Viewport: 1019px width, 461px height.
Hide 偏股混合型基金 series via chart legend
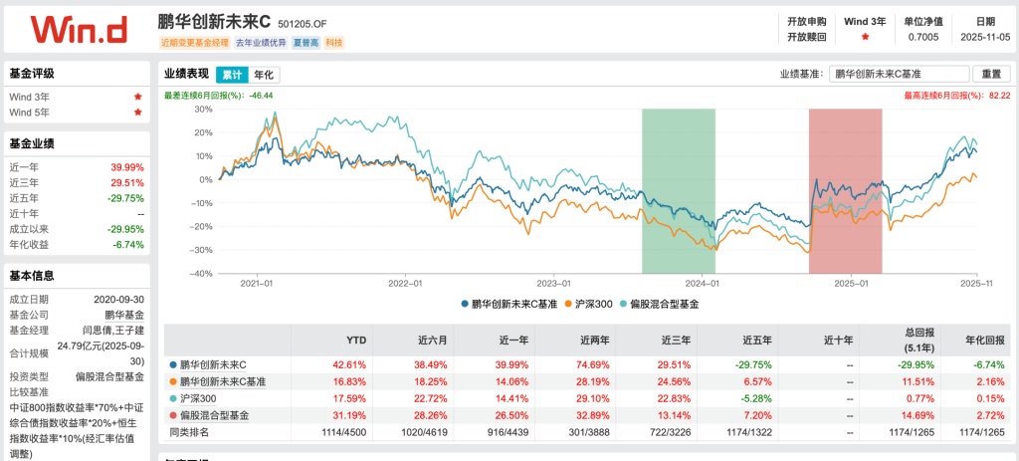[658, 303]
